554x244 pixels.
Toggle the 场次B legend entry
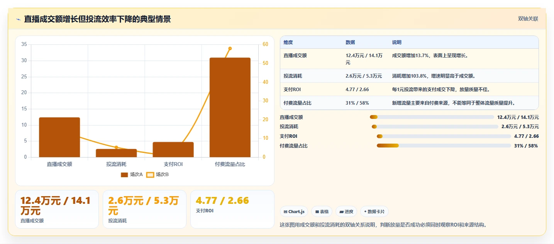(158, 175)
